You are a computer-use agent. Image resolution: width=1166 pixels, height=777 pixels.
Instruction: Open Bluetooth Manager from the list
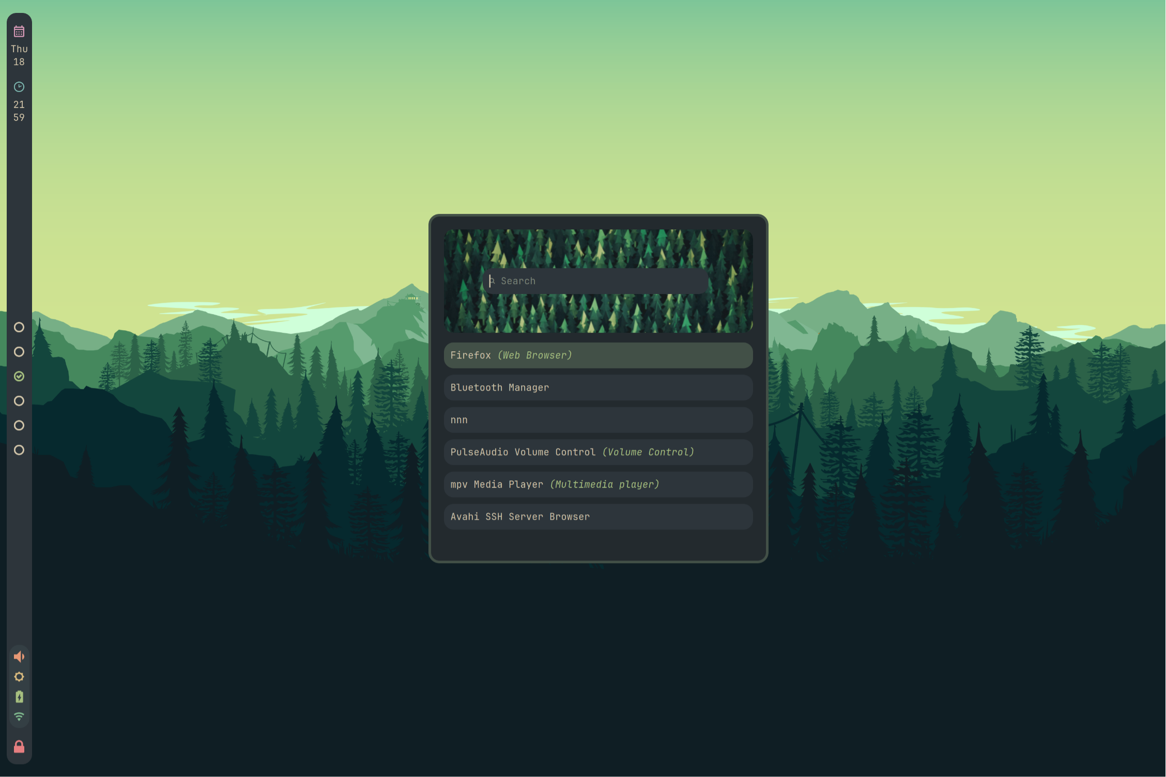coord(598,387)
